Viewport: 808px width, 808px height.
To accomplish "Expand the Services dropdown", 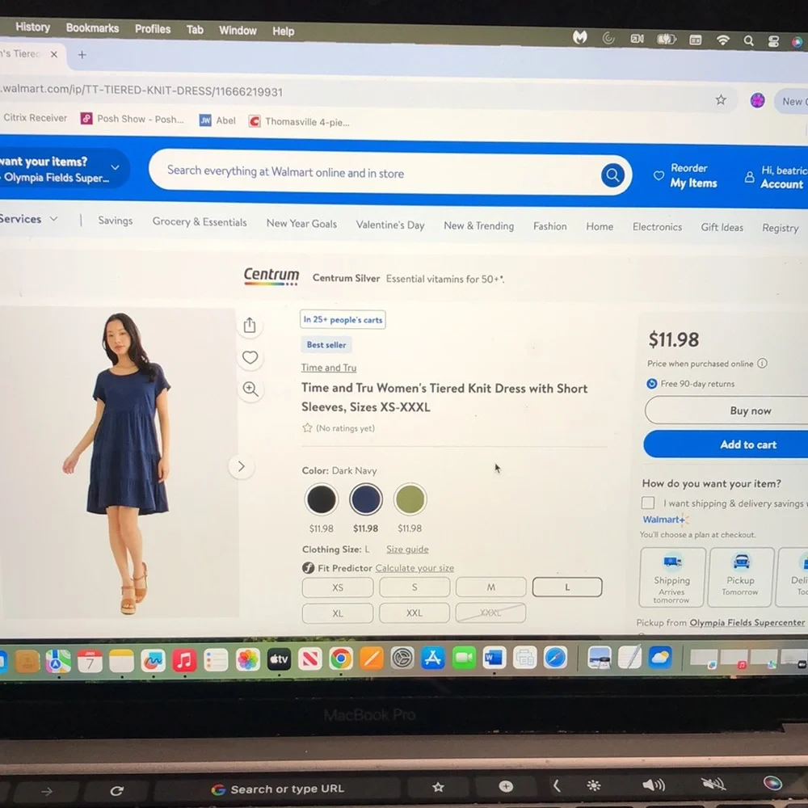I will [28, 218].
